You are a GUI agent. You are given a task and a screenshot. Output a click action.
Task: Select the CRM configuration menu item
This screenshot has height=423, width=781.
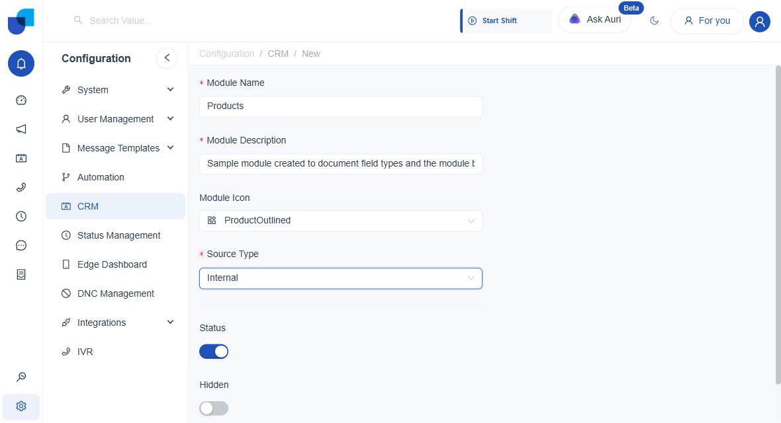115,206
